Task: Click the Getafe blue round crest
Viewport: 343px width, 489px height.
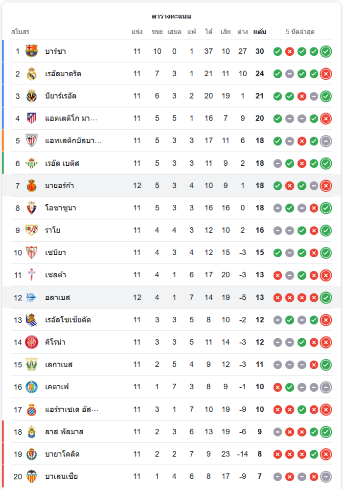Action: [x=31, y=387]
